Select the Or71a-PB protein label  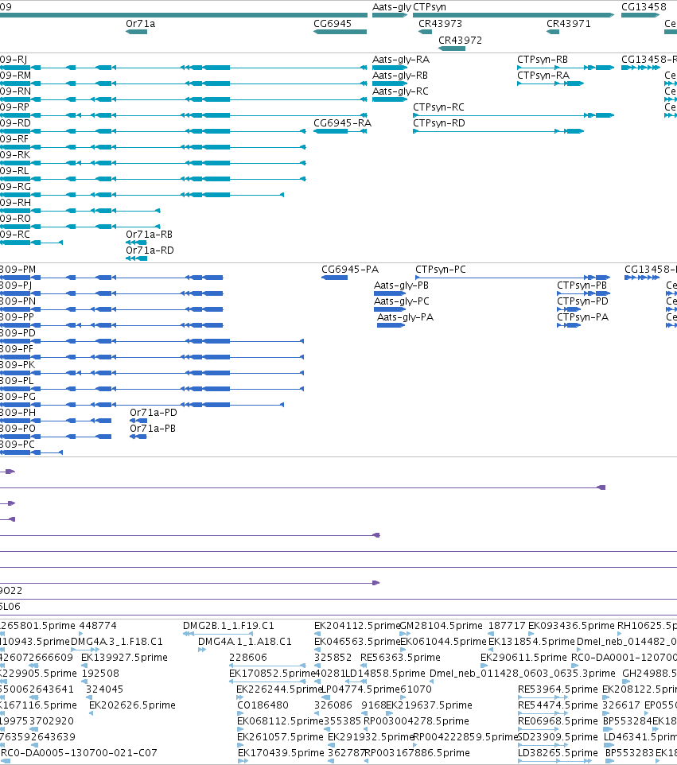[153, 429]
